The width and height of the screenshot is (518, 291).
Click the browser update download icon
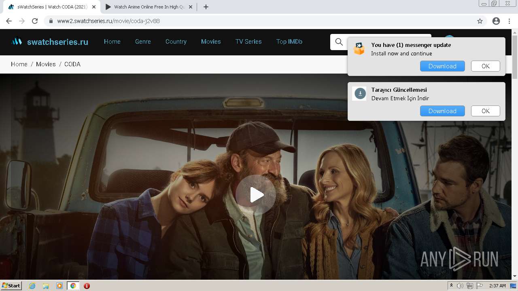coord(359,94)
